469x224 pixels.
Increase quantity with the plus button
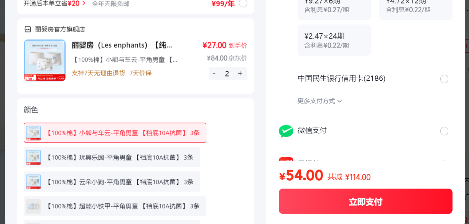click(240, 73)
